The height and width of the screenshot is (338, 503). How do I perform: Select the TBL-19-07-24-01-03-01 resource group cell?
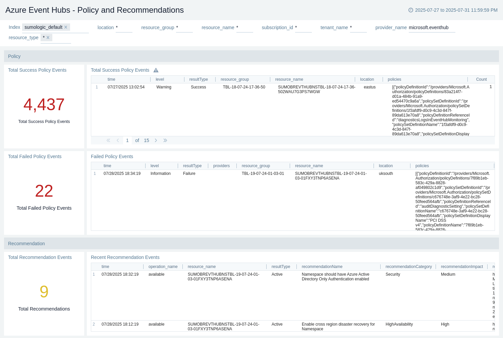(263, 174)
